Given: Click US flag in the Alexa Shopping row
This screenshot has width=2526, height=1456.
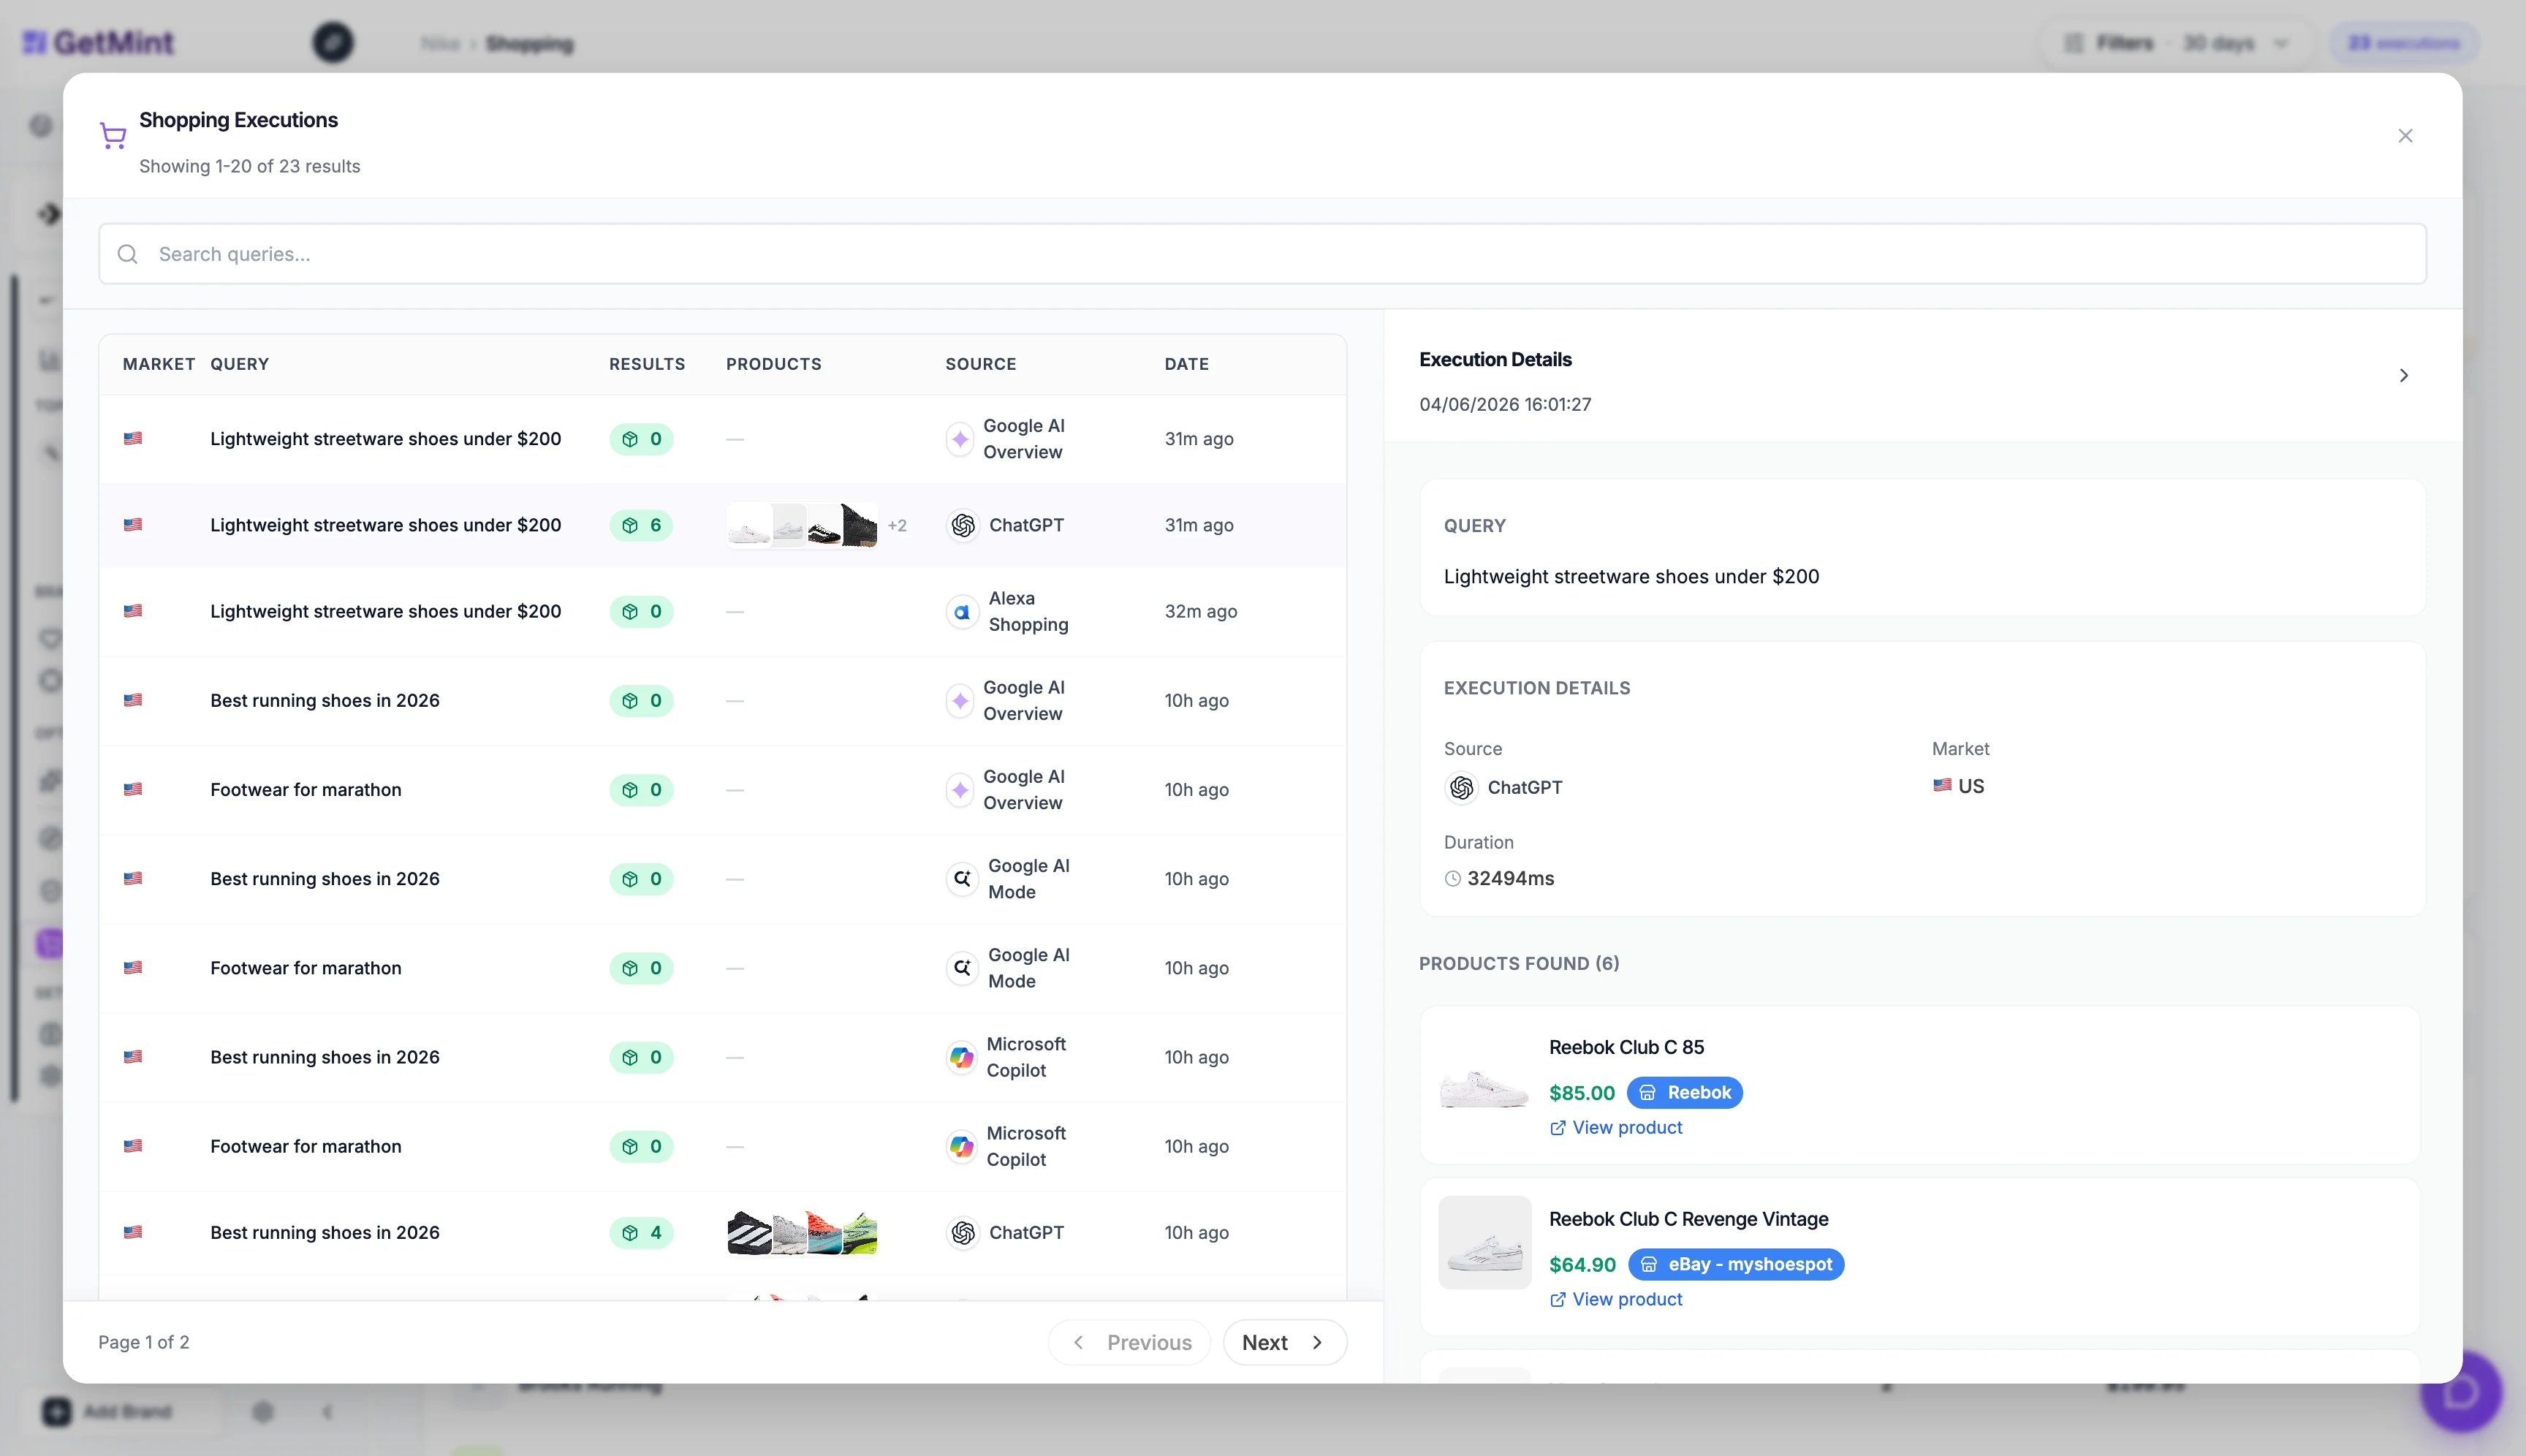Looking at the screenshot, I should click(133, 611).
